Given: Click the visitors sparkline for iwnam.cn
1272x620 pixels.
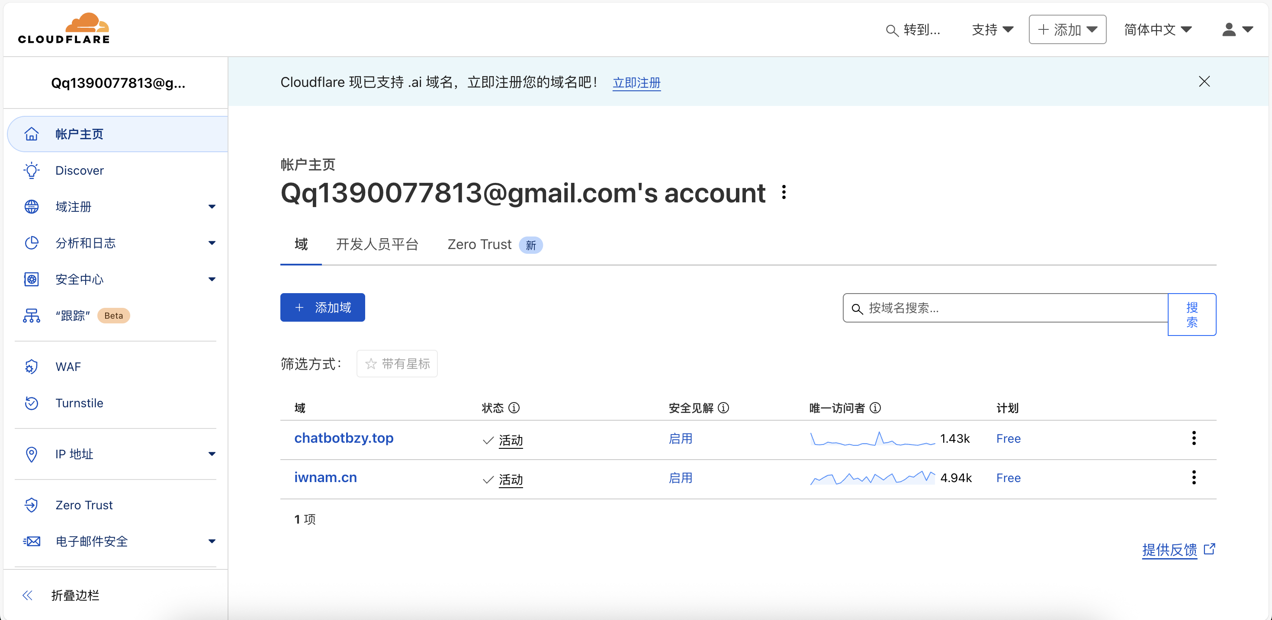Looking at the screenshot, I should 873,478.
